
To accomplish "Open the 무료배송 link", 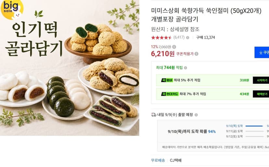I will coord(158,160).
